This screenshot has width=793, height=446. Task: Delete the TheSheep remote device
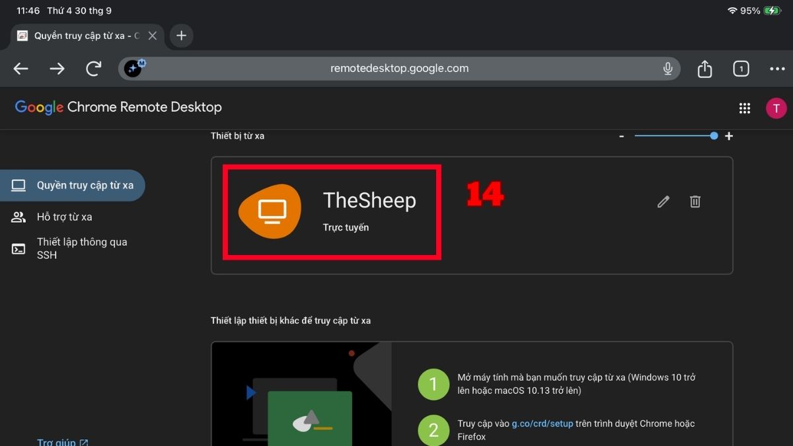click(x=695, y=202)
